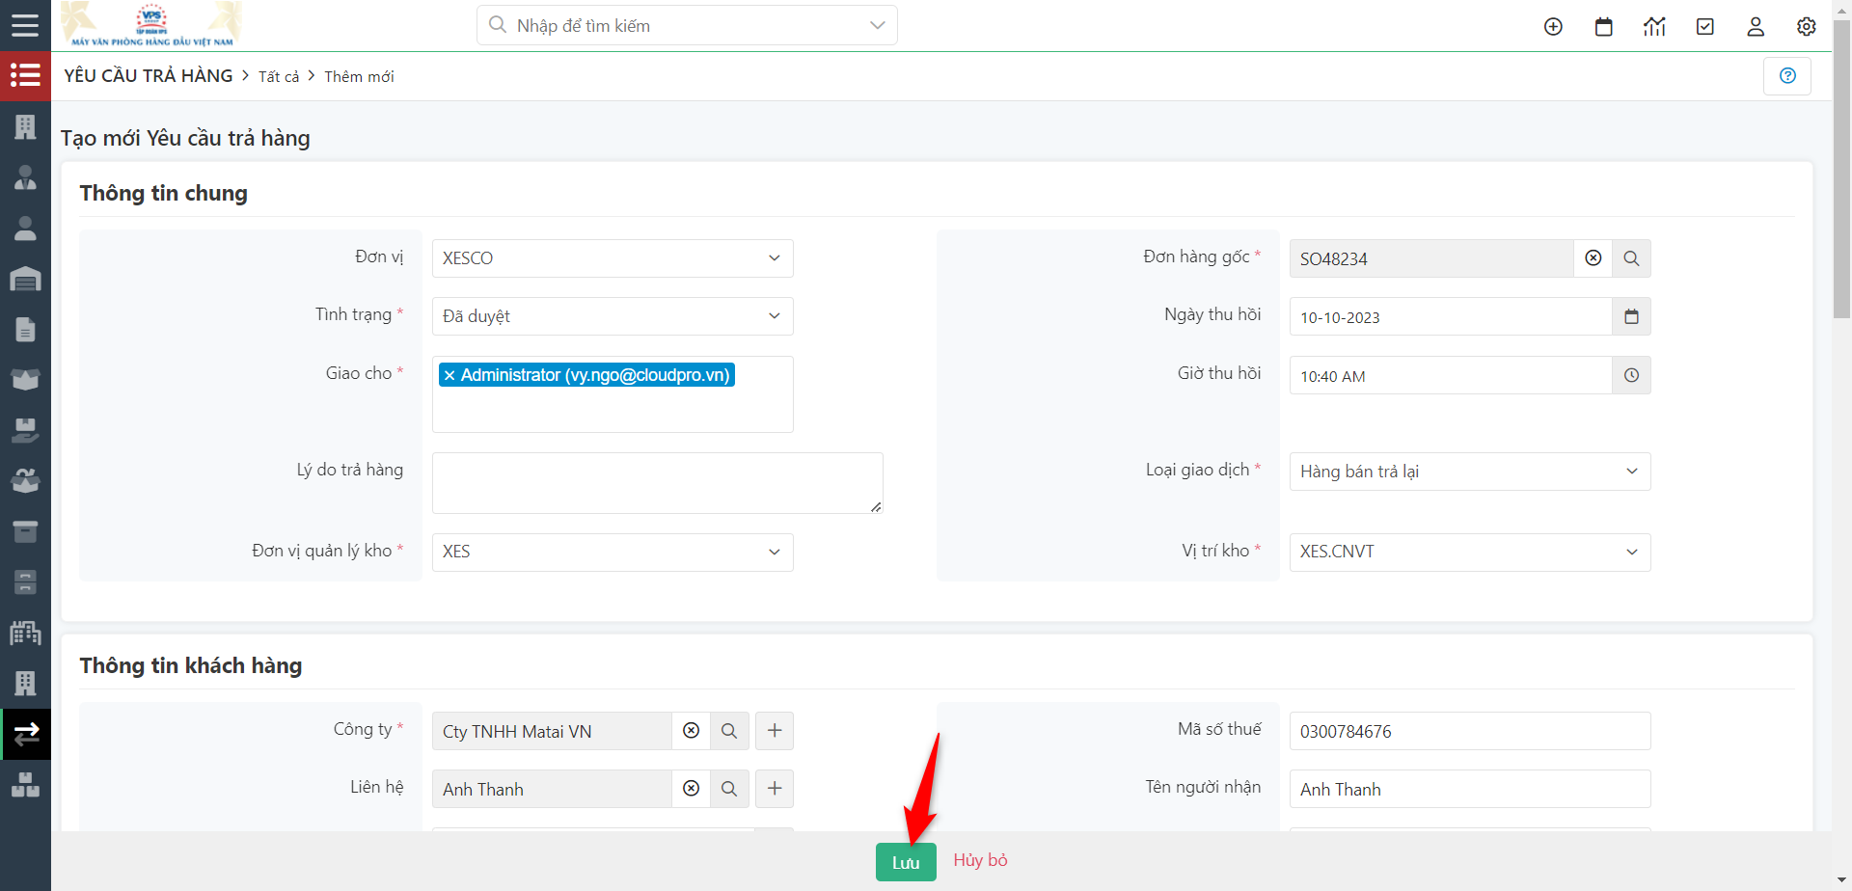Focus the Nhập để tìm kiếm search box
This screenshot has height=891, width=1852.
(687, 25)
